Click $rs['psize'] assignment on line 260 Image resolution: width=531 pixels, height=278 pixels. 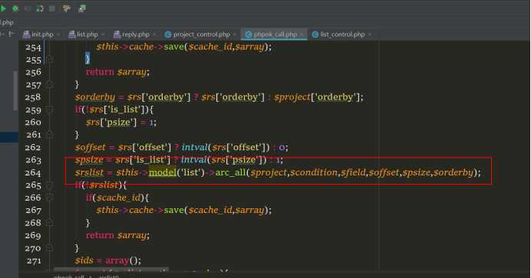pyautogui.click(x=121, y=123)
